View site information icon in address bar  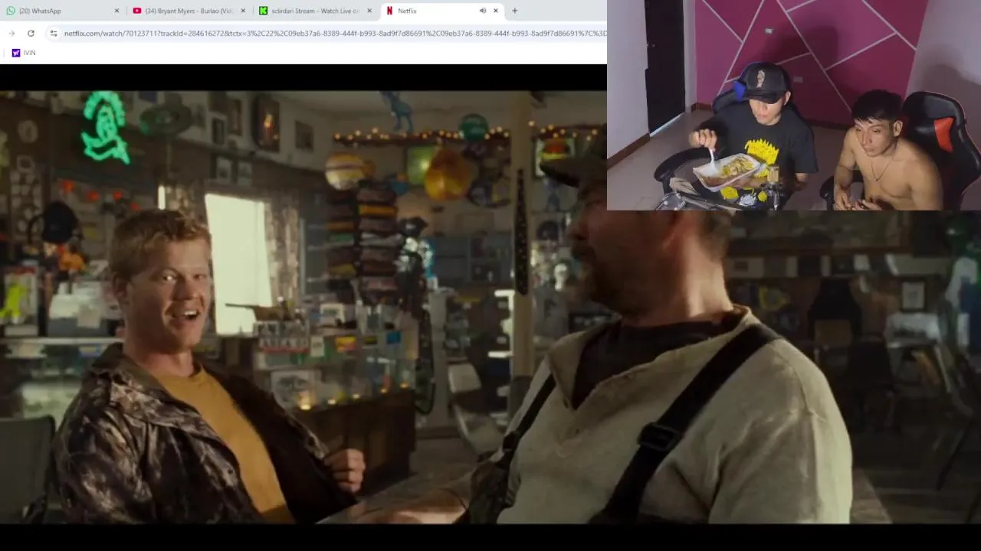pyautogui.click(x=53, y=33)
